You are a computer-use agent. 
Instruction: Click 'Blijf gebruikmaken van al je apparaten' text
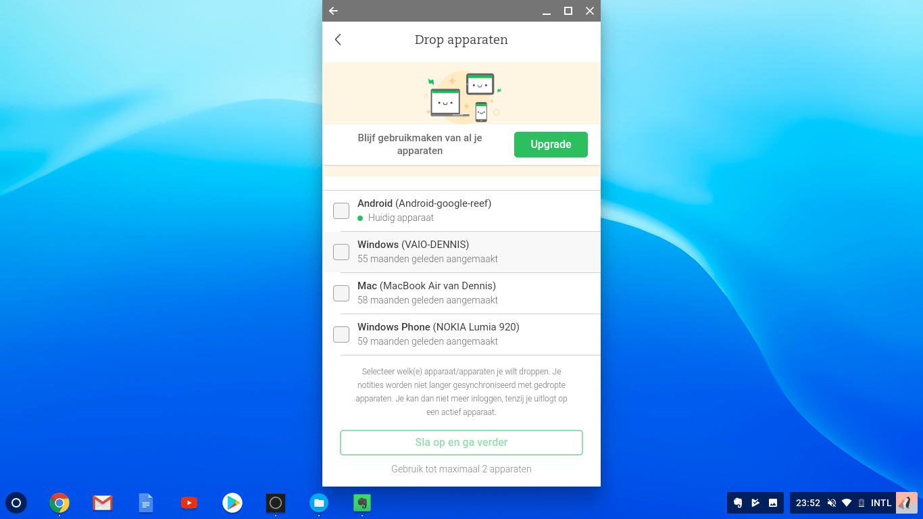420,144
